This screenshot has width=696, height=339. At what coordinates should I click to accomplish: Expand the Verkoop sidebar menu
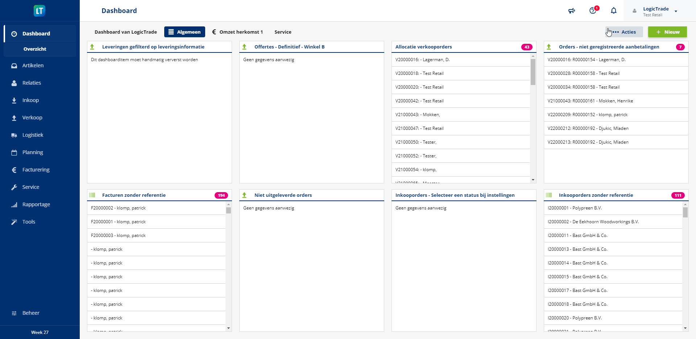pyautogui.click(x=32, y=118)
